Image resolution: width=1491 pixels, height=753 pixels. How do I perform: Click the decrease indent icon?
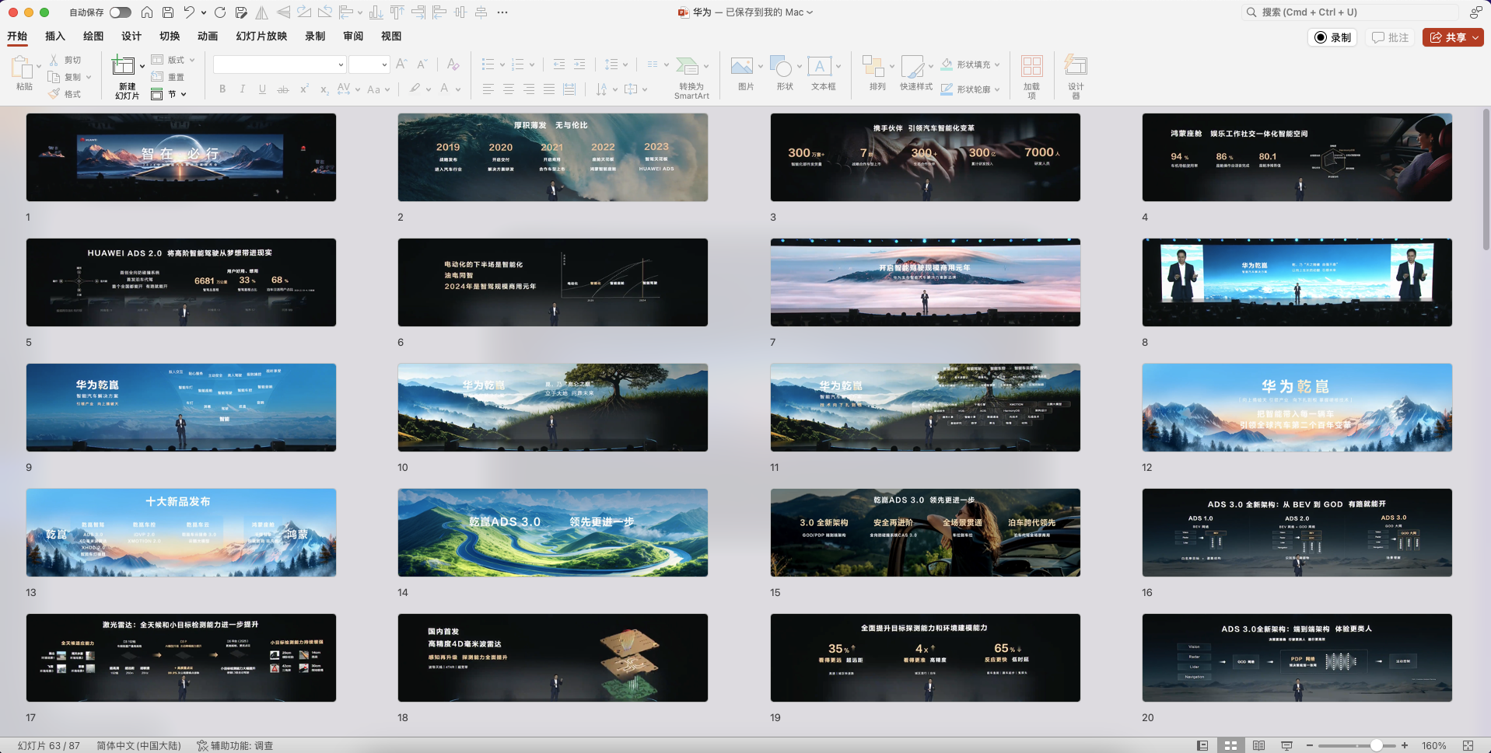pyautogui.click(x=559, y=64)
